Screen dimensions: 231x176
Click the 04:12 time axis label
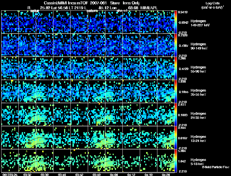[x=131, y=175]
